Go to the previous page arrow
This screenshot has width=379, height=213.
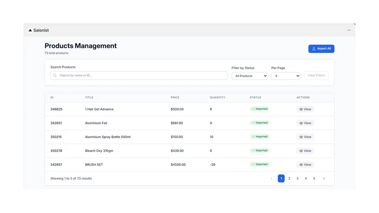271,178
